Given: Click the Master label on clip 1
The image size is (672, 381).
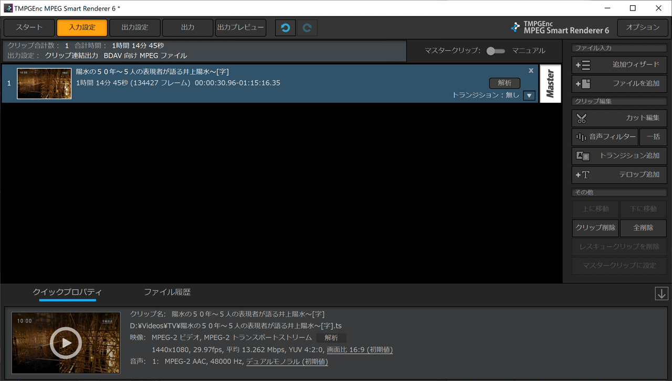Looking at the screenshot, I should click(550, 84).
